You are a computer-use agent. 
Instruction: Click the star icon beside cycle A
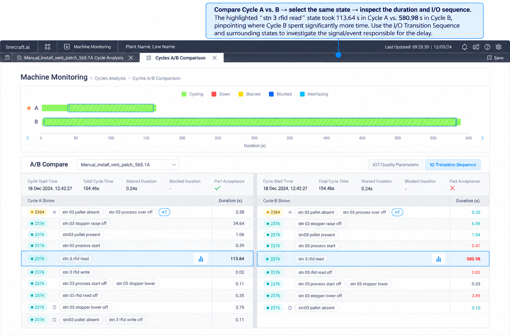(x=29, y=108)
